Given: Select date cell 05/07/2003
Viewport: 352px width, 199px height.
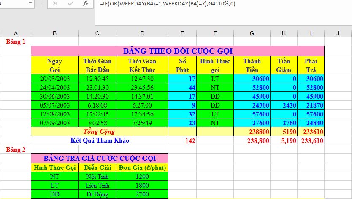Looking at the screenshot, I should click(54, 105).
